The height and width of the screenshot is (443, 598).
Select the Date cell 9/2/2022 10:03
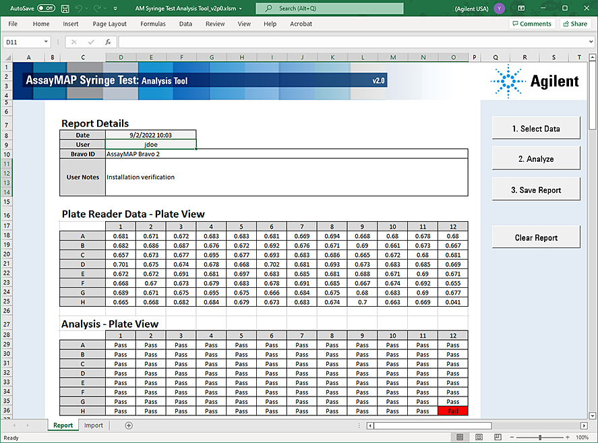coord(150,135)
